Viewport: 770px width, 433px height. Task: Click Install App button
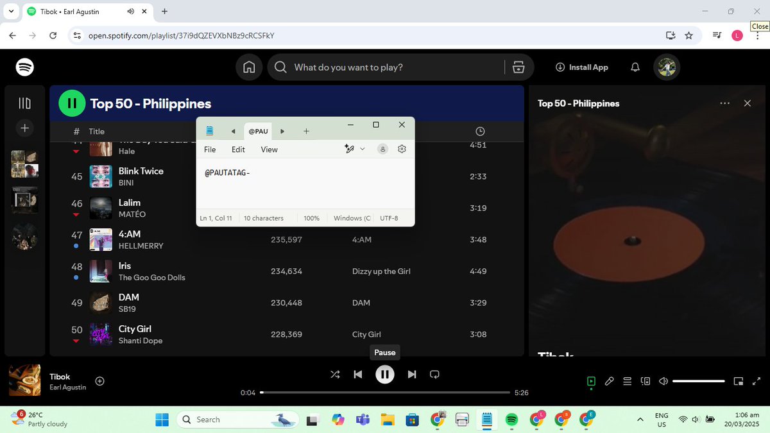click(x=581, y=67)
